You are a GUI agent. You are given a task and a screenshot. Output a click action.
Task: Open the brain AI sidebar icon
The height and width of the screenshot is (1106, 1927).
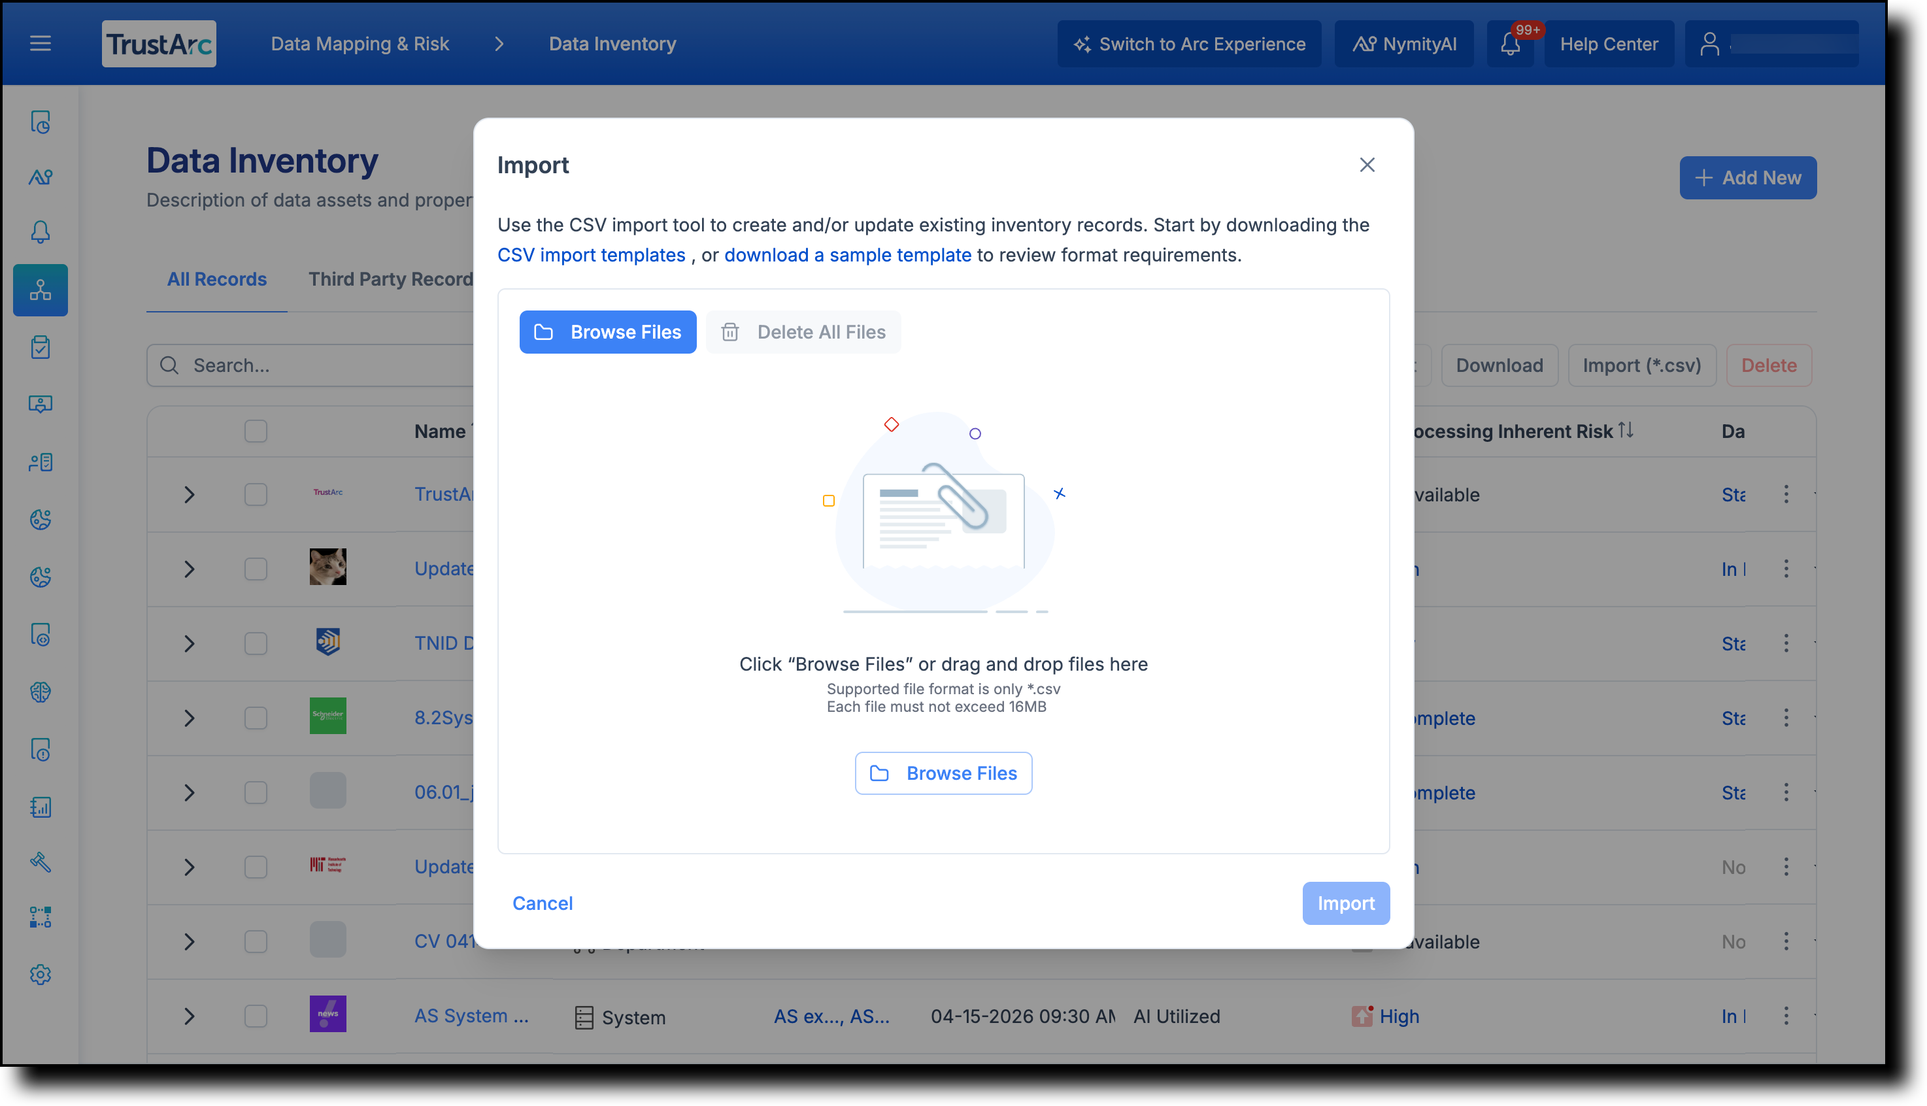pos(41,692)
